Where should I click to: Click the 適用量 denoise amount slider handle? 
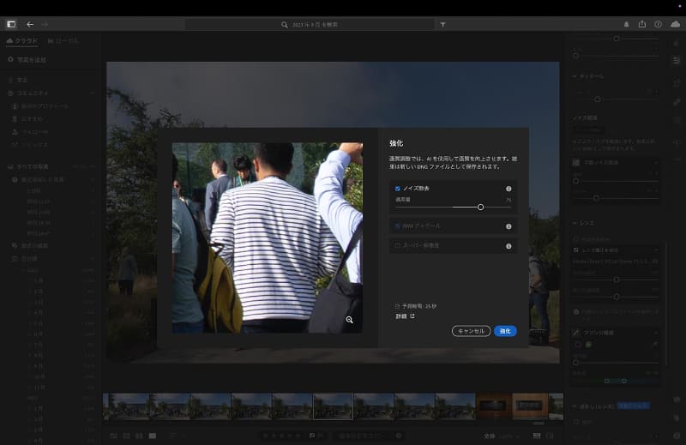[480, 207]
